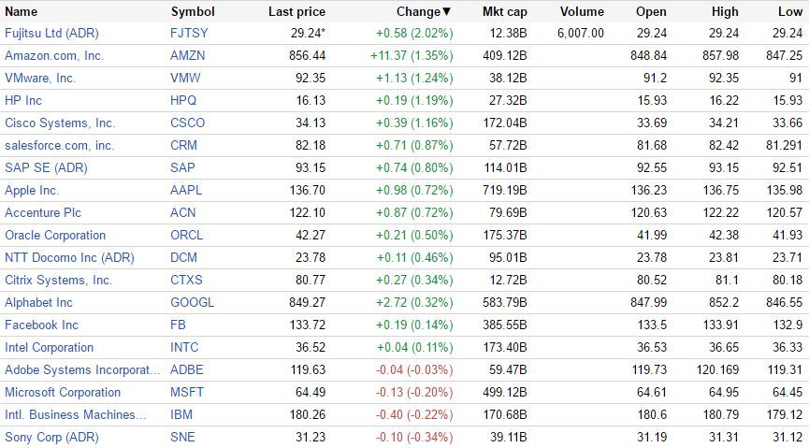Click the Sony Corp (ADR) link
The height and width of the screenshot is (448, 809).
(51, 437)
